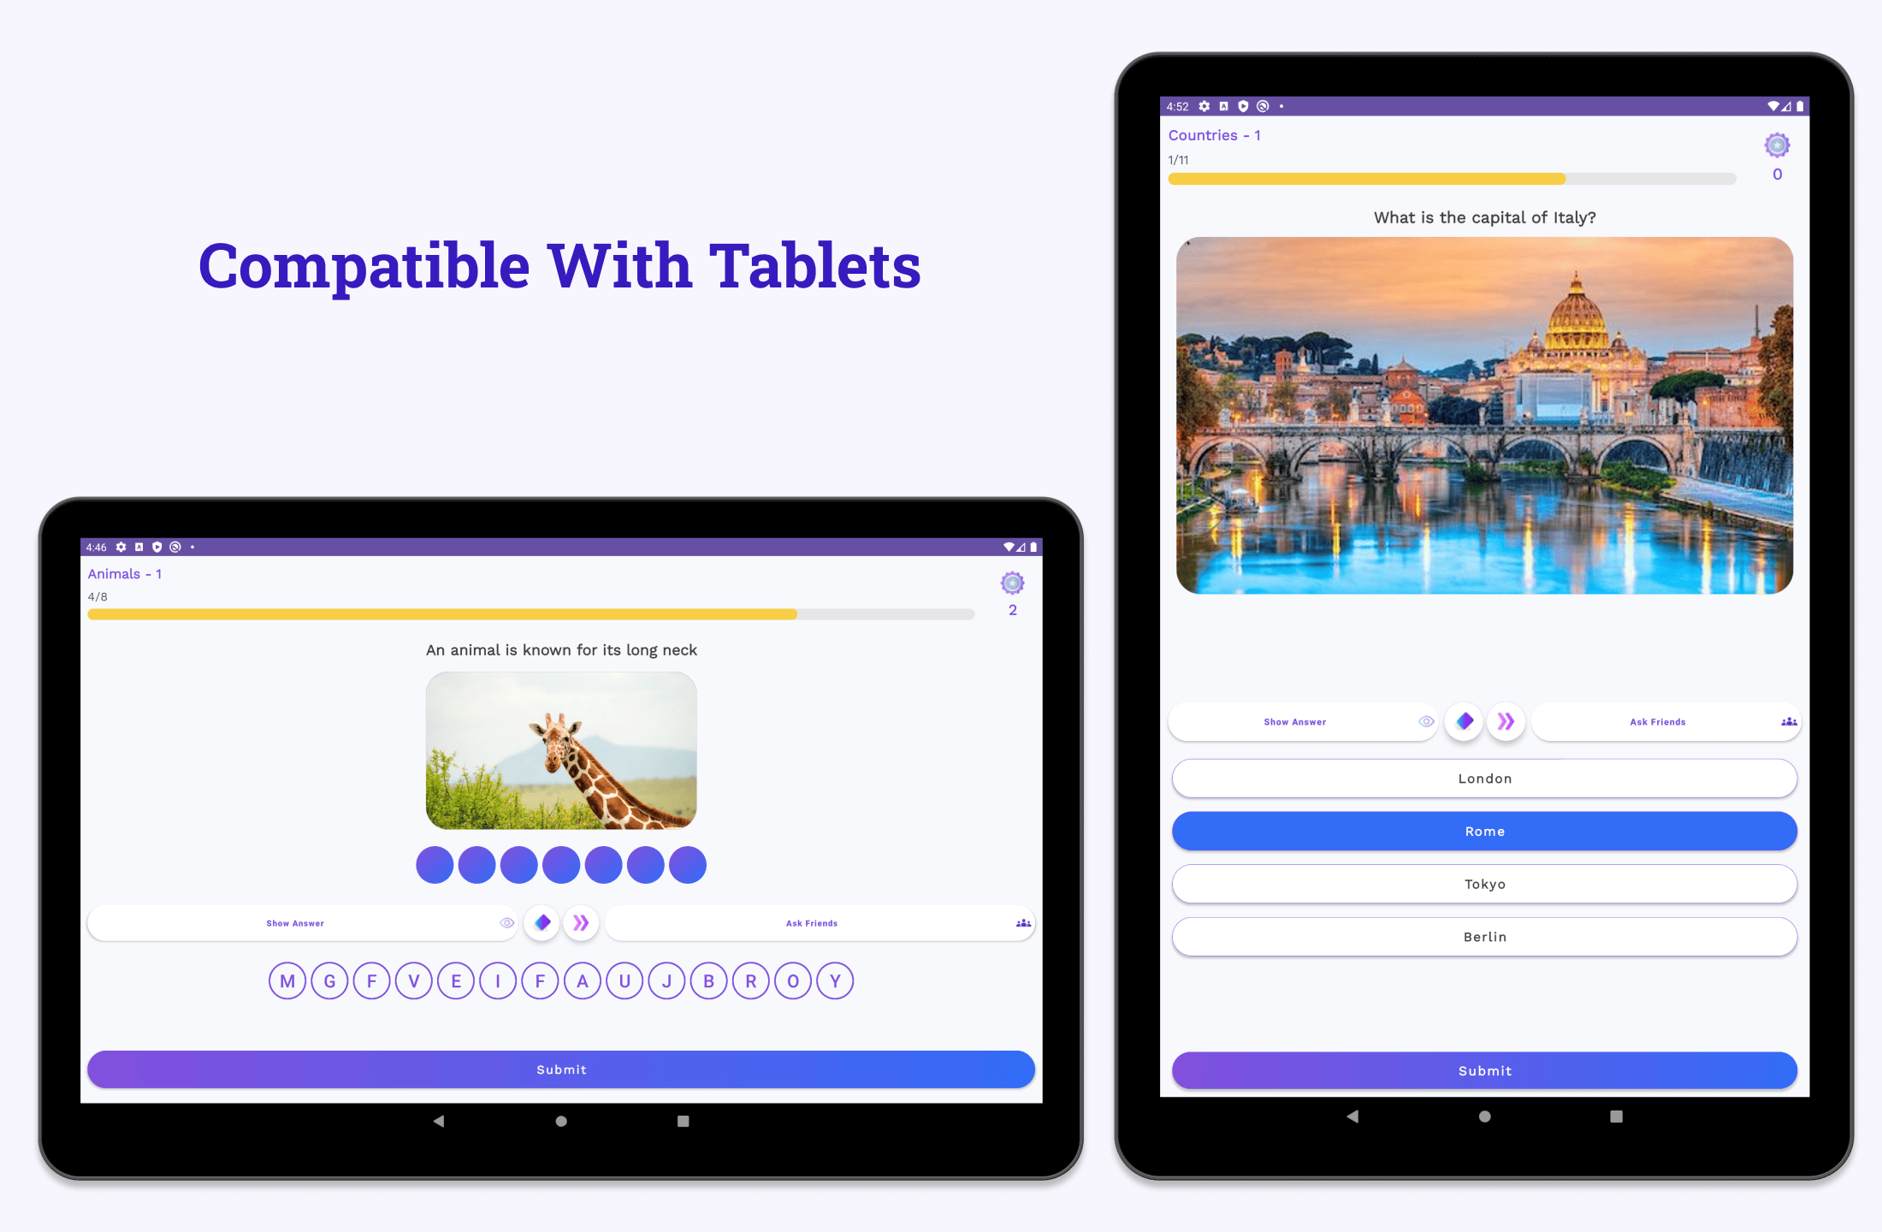Viewport: 1882px width, 1232px height.
Task: Click the diamond hint icon on right tablet
Action: pos(1464,722)
